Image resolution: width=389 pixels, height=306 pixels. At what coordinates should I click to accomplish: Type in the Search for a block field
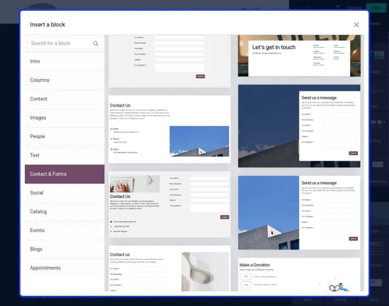[60, 43]
